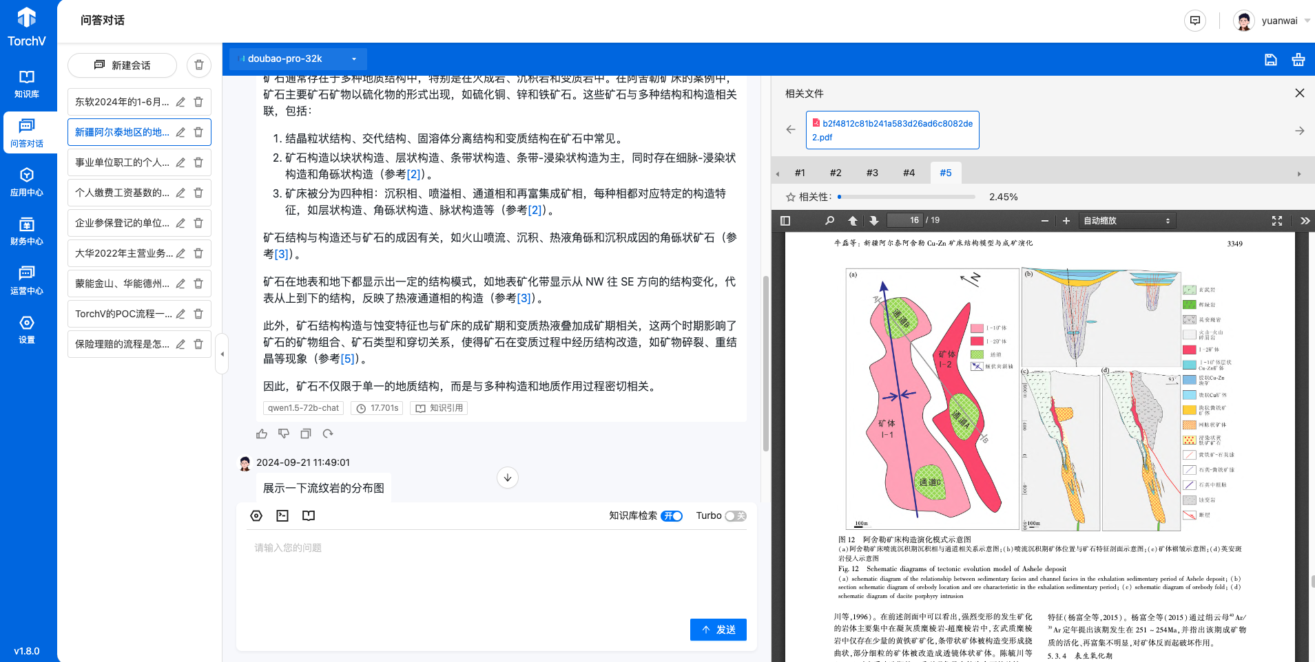The width and height of the screenshot is (1315, 662).
Task: Click the 知识引用 tag under the answer
Action: [439, 408]
